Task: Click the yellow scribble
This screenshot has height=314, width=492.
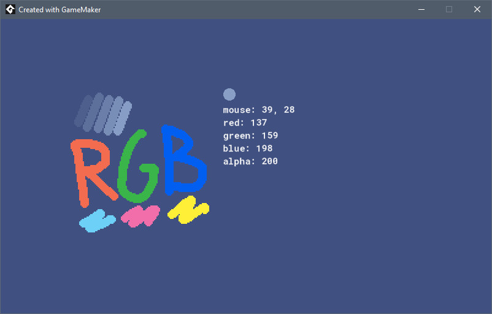Action: [x=188, y=210]
